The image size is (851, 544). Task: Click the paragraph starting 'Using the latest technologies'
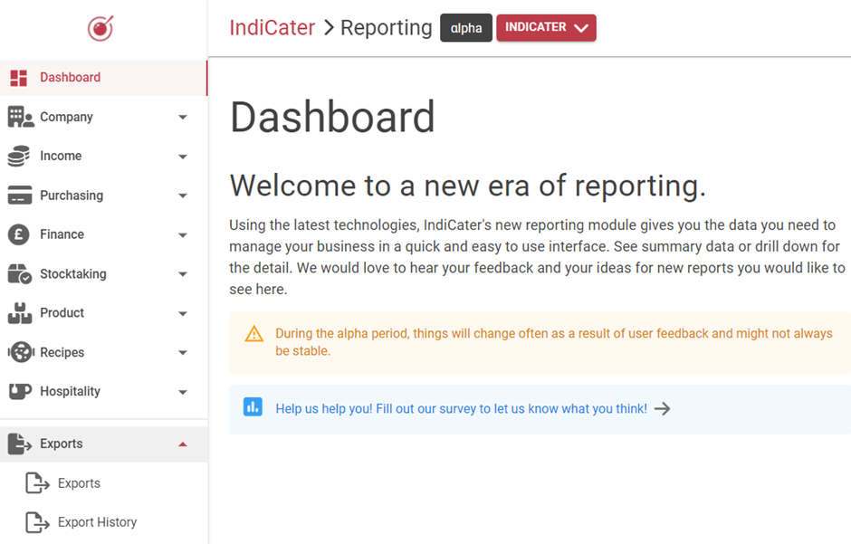tap(537, 257)
